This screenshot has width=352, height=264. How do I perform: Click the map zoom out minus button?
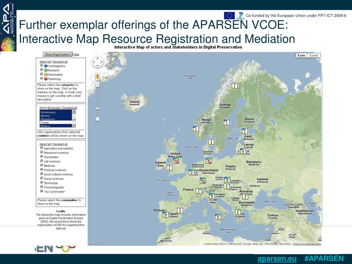click(x=97, y=119)
